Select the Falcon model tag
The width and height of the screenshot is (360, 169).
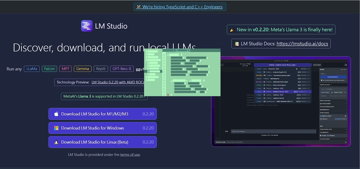49,69
